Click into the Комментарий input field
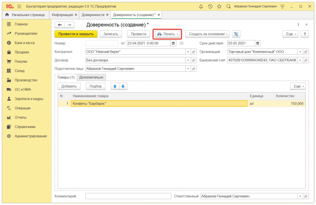Viewport: 316px width, 205px height. point(128,196)
